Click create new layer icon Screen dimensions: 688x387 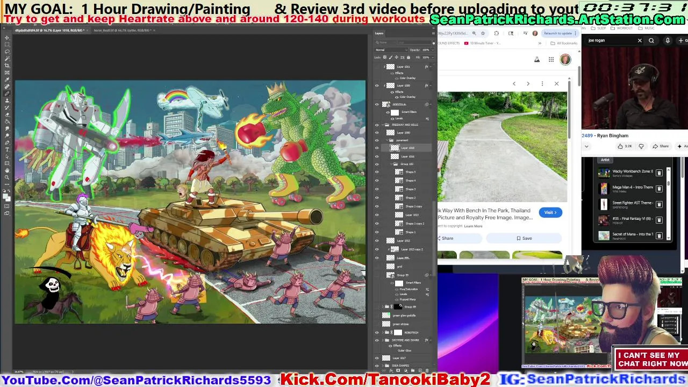click(420, 370)
